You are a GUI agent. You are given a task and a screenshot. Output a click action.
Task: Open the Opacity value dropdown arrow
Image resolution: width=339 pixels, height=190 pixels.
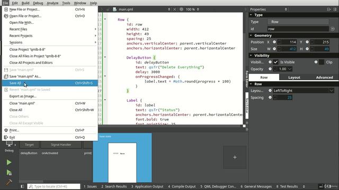[290, 69]
